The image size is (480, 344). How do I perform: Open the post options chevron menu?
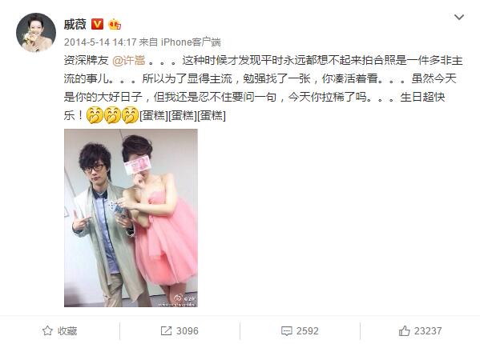click(x=459, y=17)
